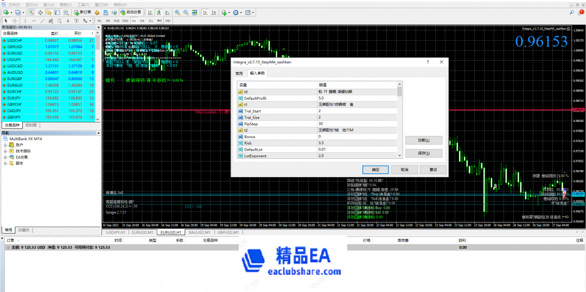This screenshot has width=586, height=292.
Task: Select the Risk value 3.5 cell
Action: [x=356, y=143]
